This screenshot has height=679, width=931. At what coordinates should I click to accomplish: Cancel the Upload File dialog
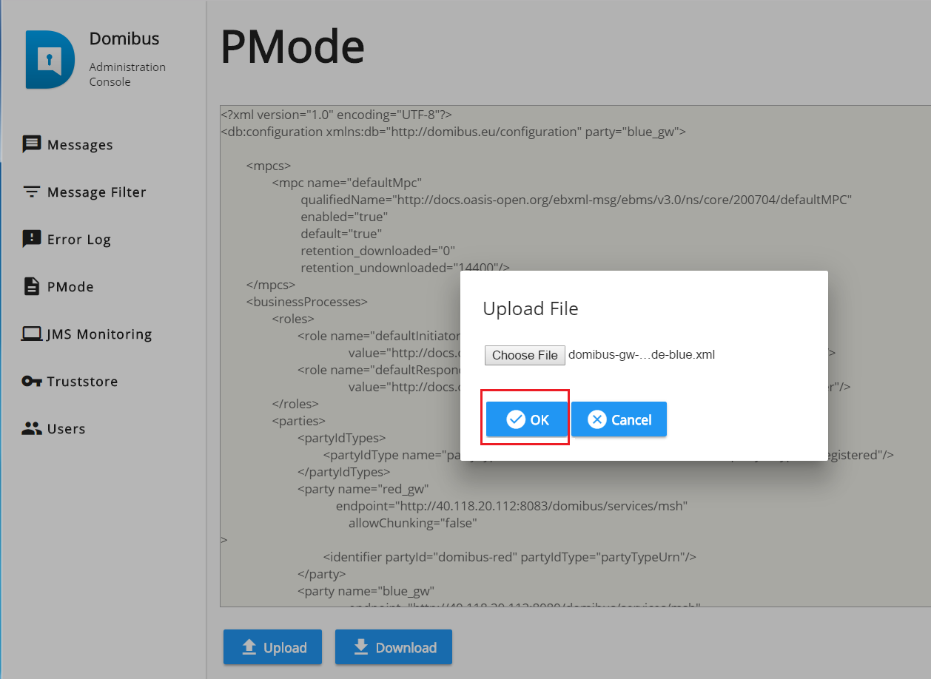click(x=619, y=419)
